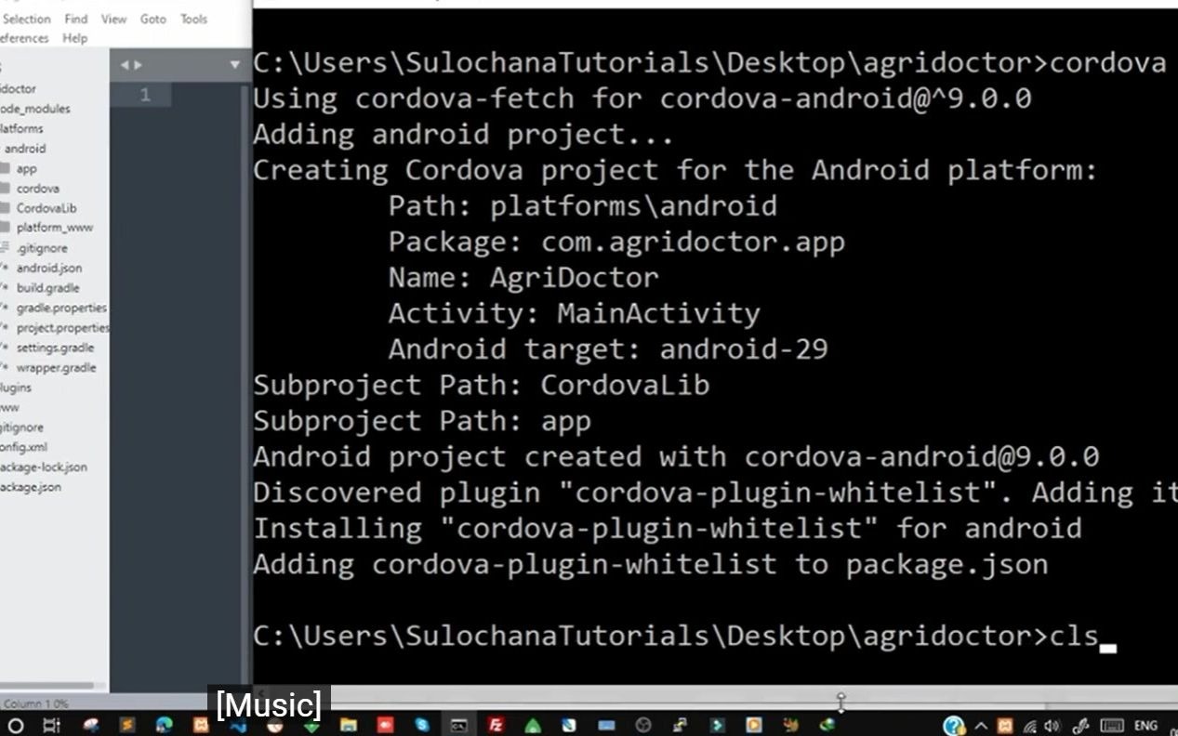Open Cortana search circle on taskbar

point(16,726)
